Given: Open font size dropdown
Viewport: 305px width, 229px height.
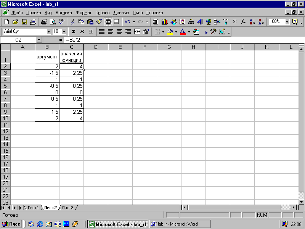Looking at the screenshot, I should click(64, 32).
